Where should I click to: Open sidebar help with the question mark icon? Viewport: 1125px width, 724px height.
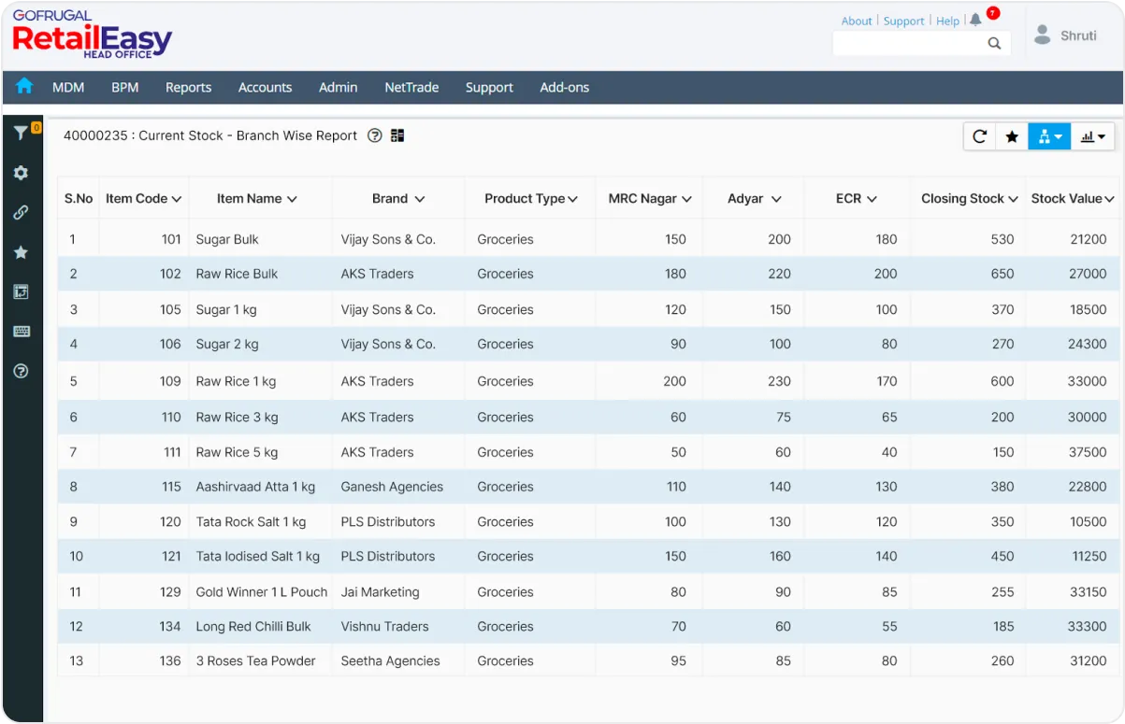(x=22, y=371)
